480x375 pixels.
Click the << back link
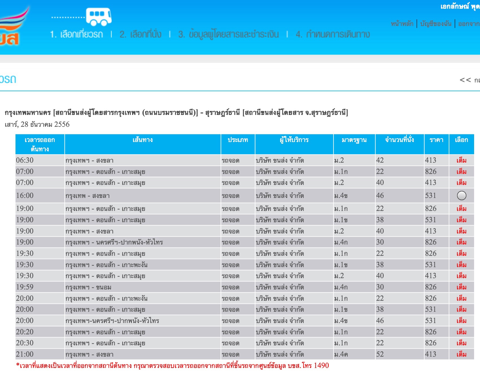coord(470,80)
